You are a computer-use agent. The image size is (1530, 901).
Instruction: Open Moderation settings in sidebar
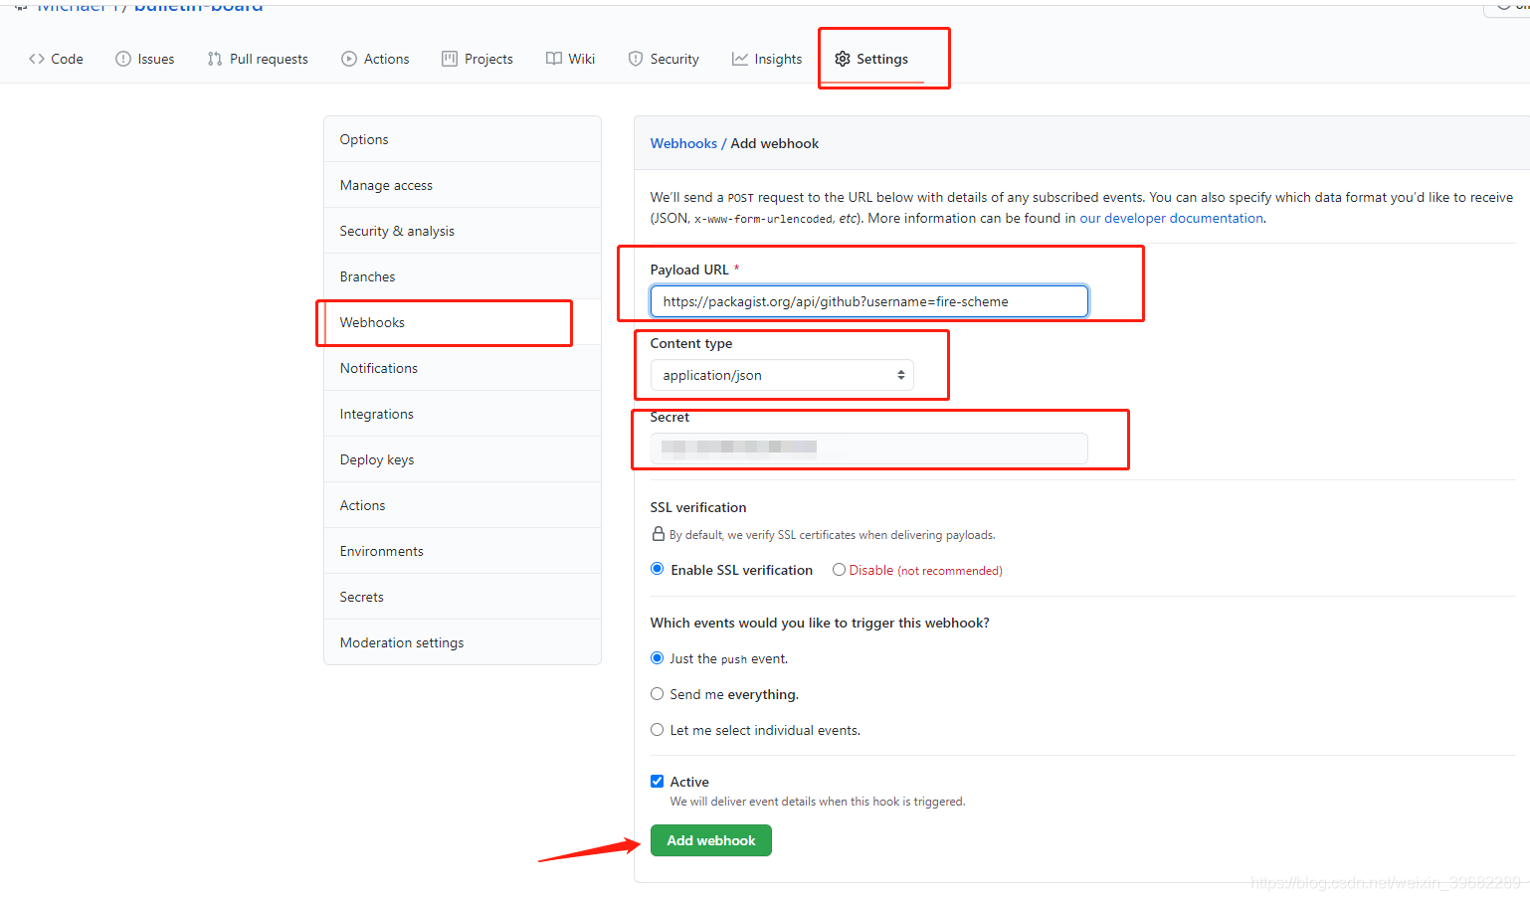click(x=463, y=642)
